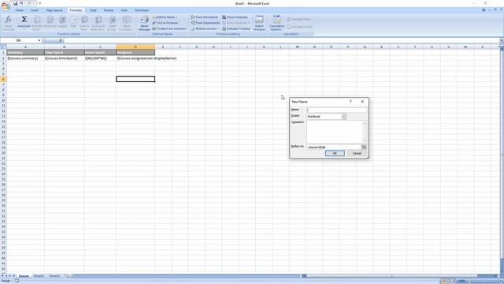Click Cancel in New Name dialog
Viewport: 504px width, 284px height.
357,154
